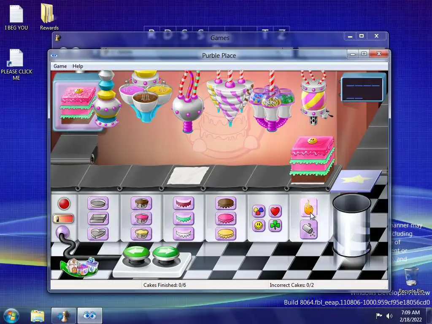Pick the white icing layer
The height and width of the screenshot is (324, 432).
(184, 234)
